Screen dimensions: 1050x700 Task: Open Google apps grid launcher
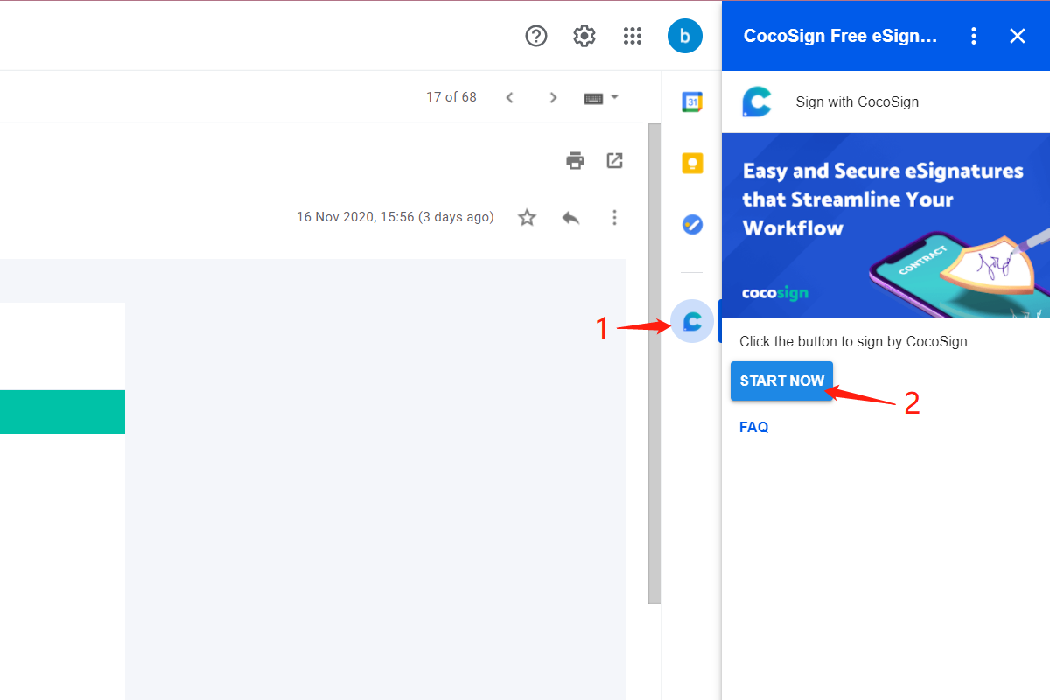pyautogui.click(x=633, y=36)
